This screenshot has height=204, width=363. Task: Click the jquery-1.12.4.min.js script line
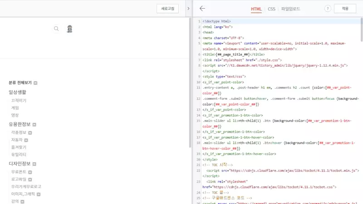click(x=275, y=66)
